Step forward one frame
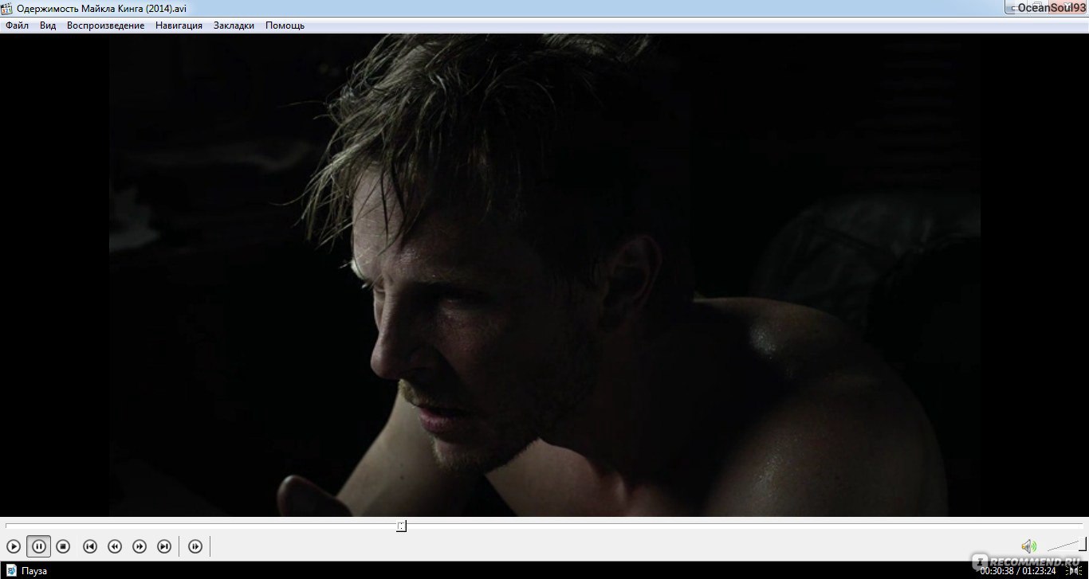Screen dimensions: 1089x579 tap(195, 546)
